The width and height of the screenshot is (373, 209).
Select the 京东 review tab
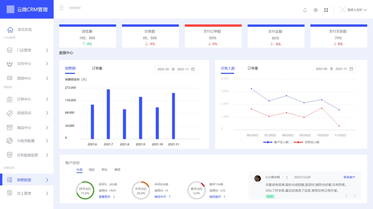(104, 170)
